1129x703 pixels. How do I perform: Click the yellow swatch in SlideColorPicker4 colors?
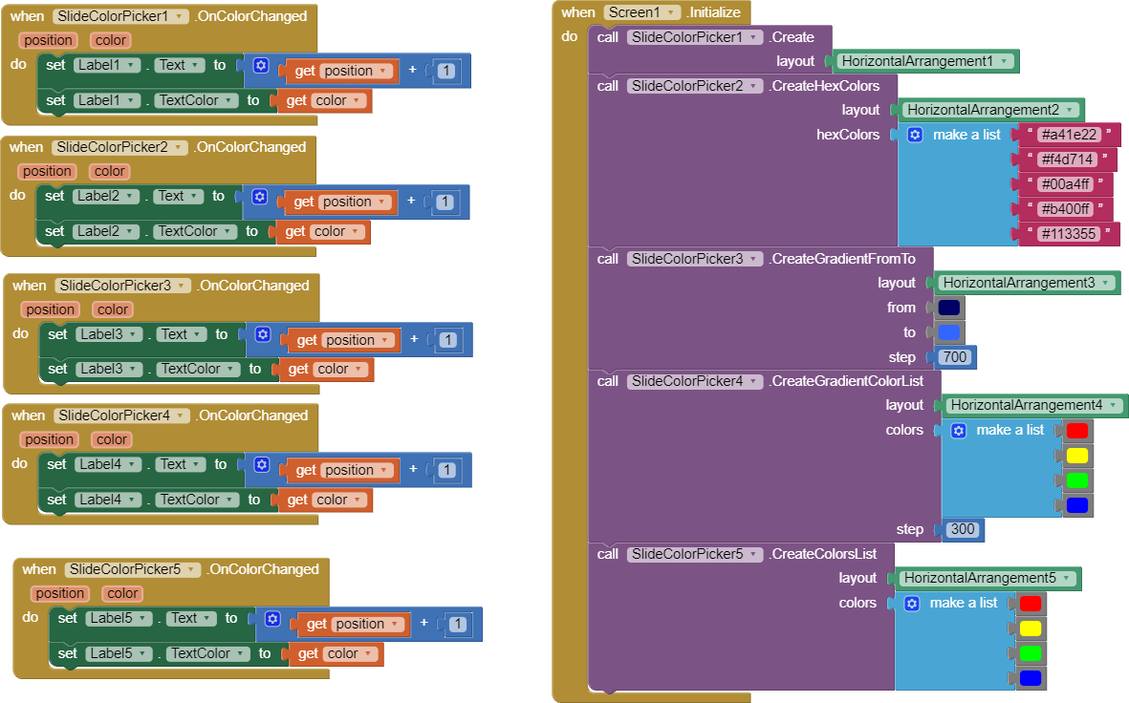(x=1076, y=456)
